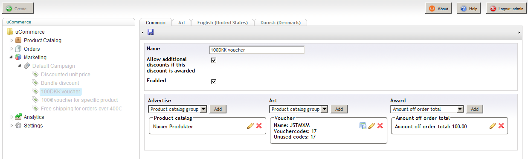Click 'Unused codes: 17' text

point(295,137)
